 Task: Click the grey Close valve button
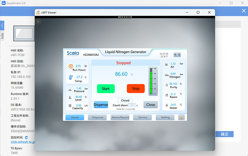[x=151, y=105]
